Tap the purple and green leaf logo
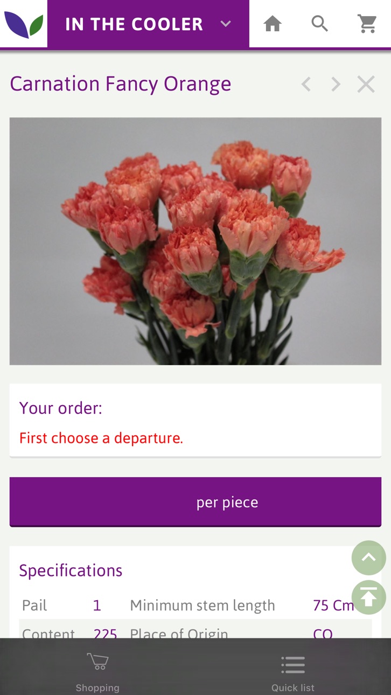 point(24,24)
